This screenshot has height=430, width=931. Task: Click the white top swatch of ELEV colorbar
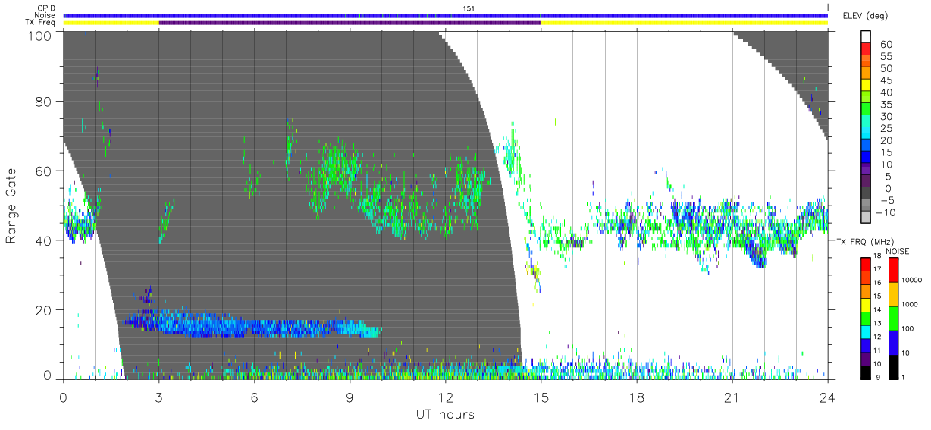click(866, 37)
